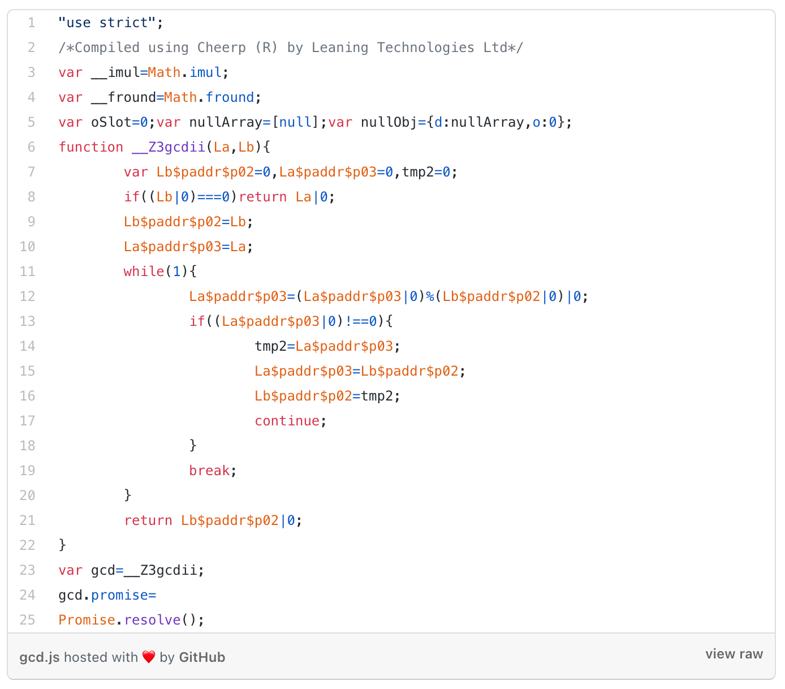785x689 pixels.
Task: Click the return Lb$paddr$p02|0 statement
Action: pos(213,520)
